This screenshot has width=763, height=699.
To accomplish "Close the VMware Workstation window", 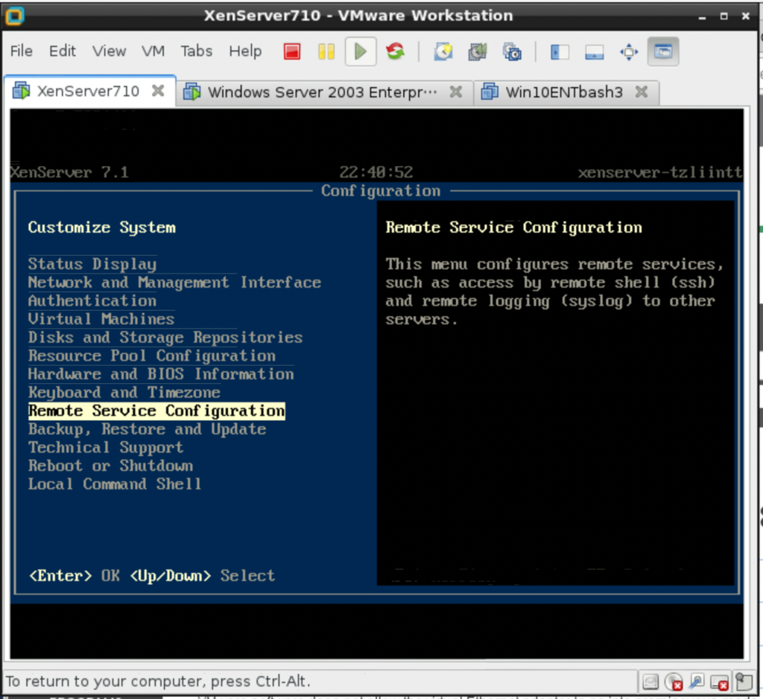I will [x=745, y=16].
